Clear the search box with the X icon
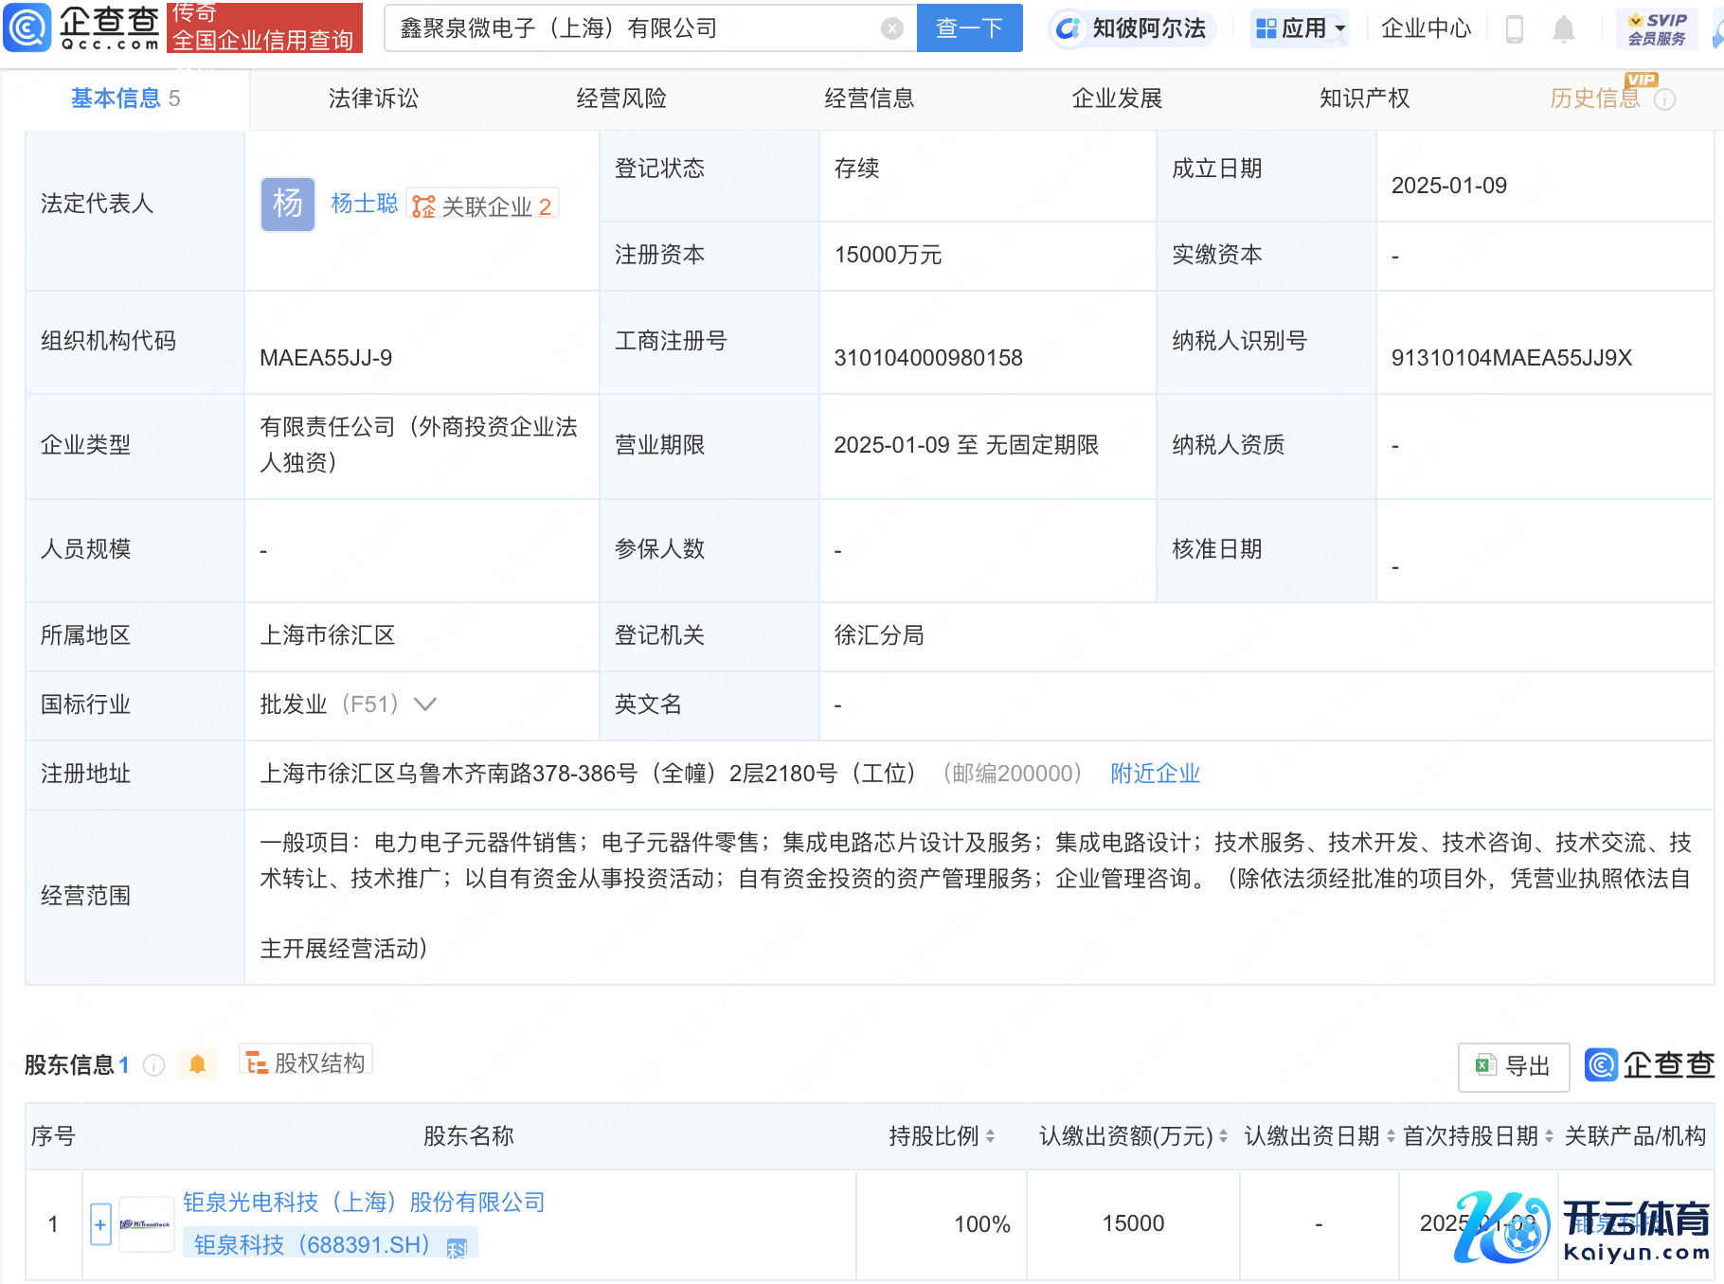Image resolution: width=1724 pixels, height=1284 pixels. [x=891, y=28]
